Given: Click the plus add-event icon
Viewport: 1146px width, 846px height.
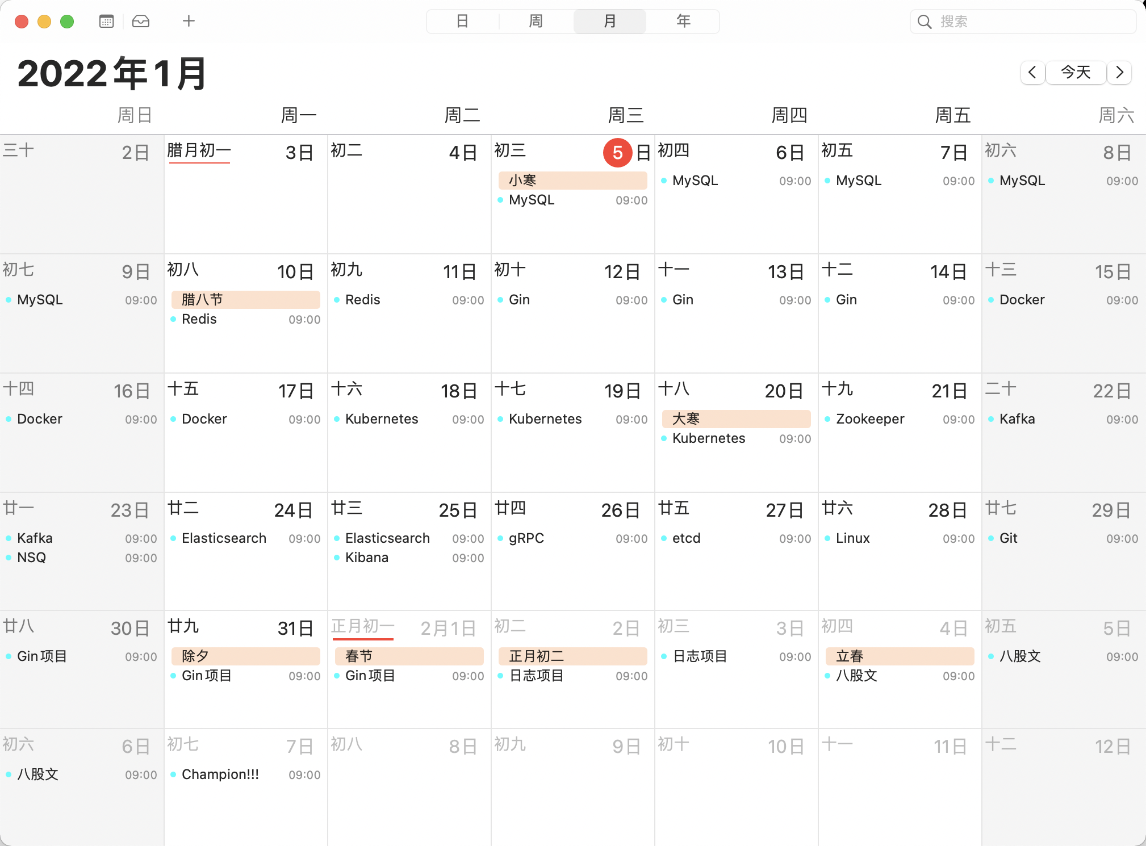Looking at the screenshot, I should tap(189, 22).
